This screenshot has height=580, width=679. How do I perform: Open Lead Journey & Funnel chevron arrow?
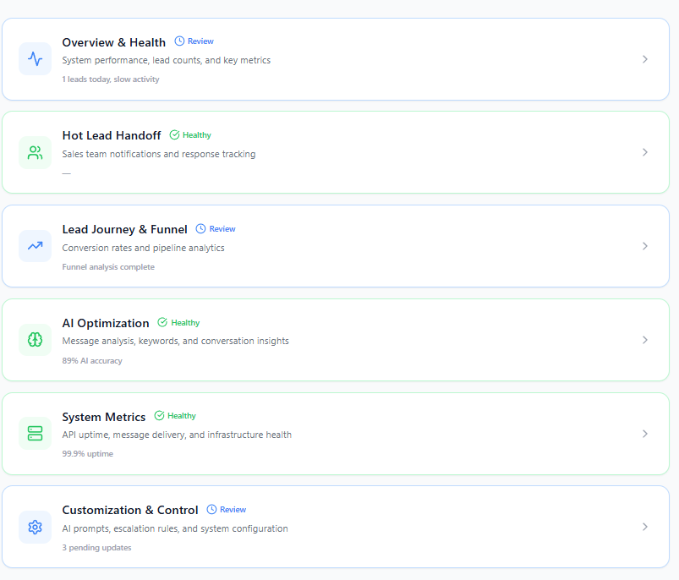click(x=645, y=246)
